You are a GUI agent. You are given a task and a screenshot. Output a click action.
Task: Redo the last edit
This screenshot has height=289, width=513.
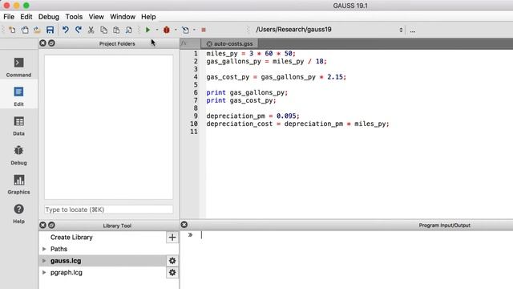click(79, 31)
